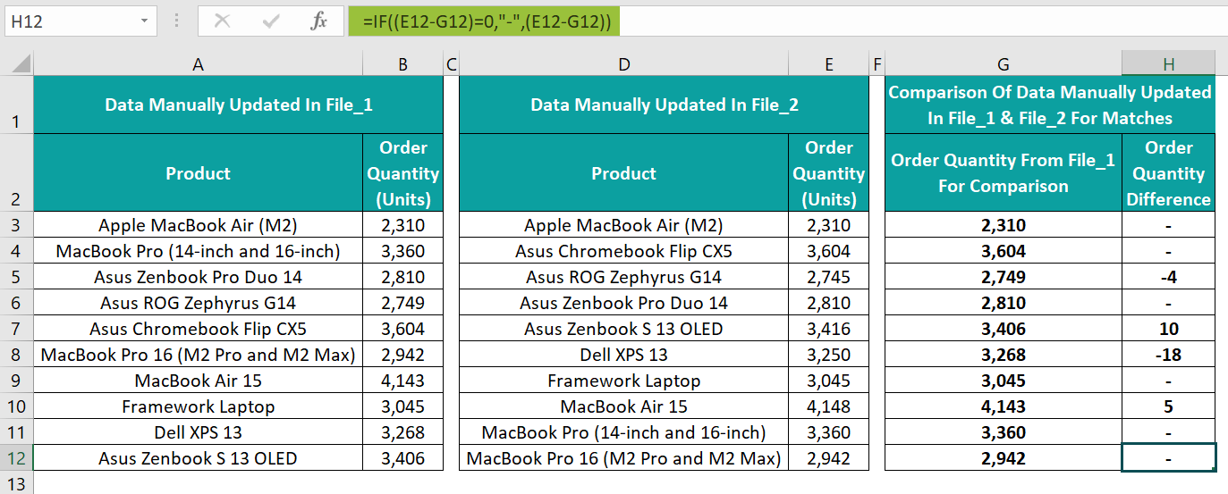Select 'Asus Zenbook Pro Duo 14' in column A

(198, 277)
